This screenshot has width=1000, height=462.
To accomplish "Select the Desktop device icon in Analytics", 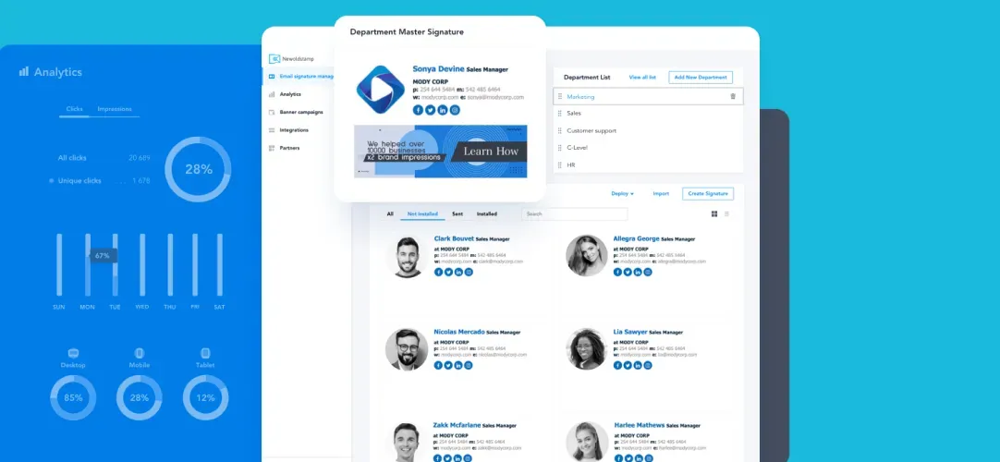I will [x=73, y=353].
